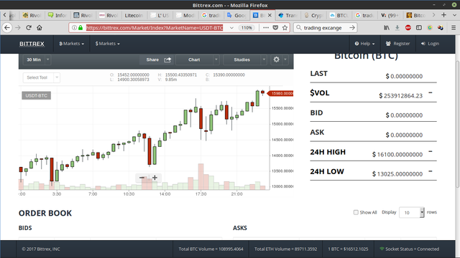Screen dimensions: 460x258
Task: Reload the current page
Action: 29,28
